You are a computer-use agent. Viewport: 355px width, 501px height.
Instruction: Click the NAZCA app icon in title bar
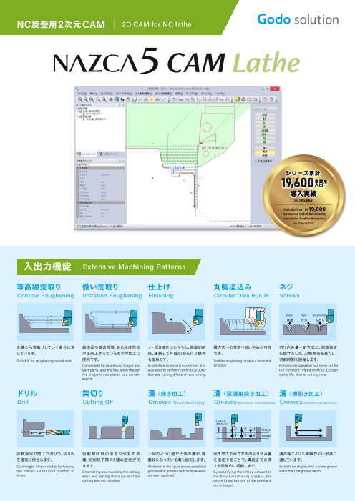pos(77,89)
